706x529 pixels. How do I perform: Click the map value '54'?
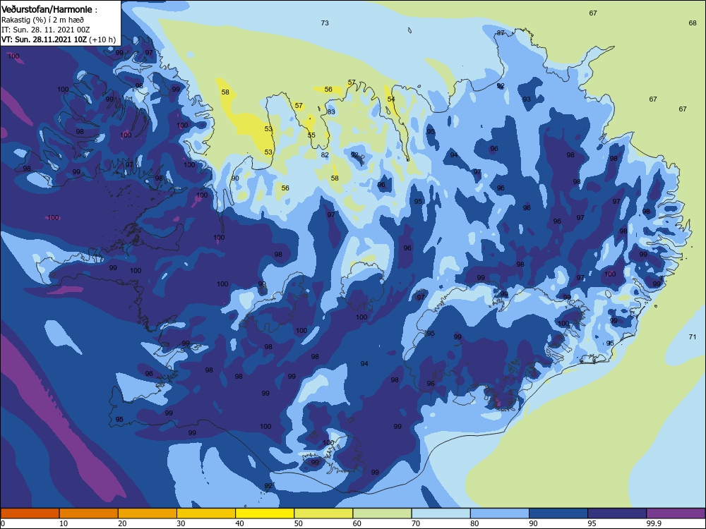pyautogui.click(x=391, y=99)
